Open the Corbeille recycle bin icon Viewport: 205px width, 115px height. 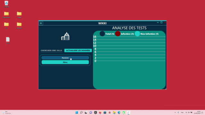6,4
